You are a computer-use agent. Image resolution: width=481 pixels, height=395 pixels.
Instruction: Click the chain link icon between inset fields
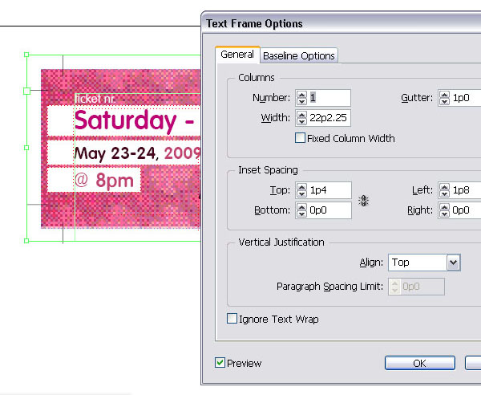point(363,201)
